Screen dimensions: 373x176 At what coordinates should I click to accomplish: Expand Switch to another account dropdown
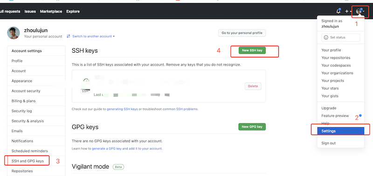(x=91, y=36)
